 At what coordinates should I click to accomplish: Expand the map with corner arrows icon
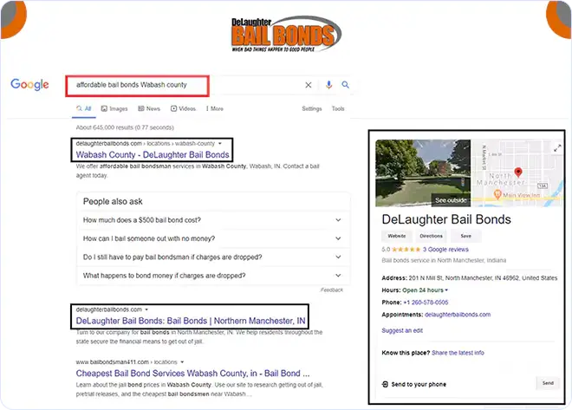point(556,147)
